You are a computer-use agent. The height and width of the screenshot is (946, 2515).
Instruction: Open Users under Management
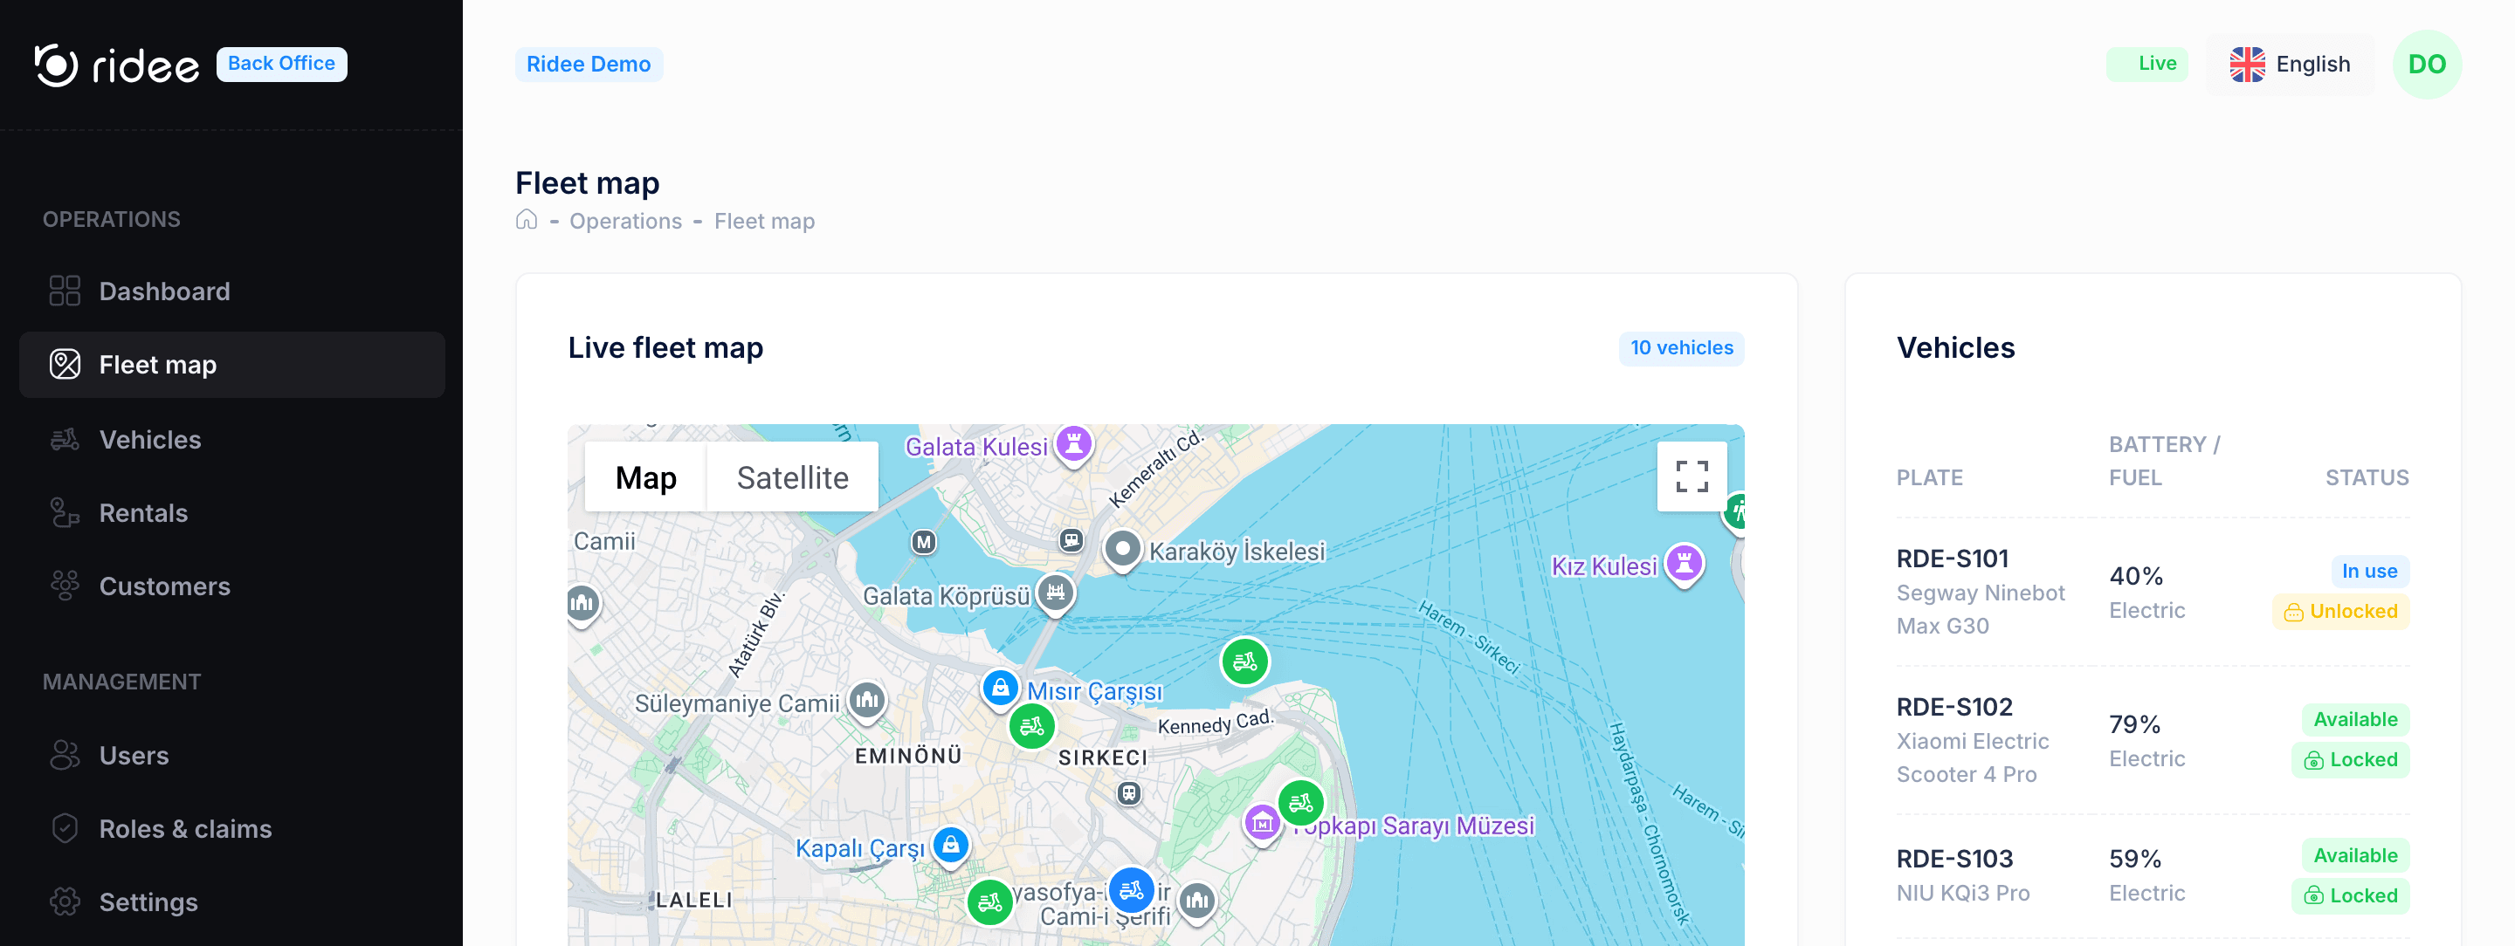231,755
